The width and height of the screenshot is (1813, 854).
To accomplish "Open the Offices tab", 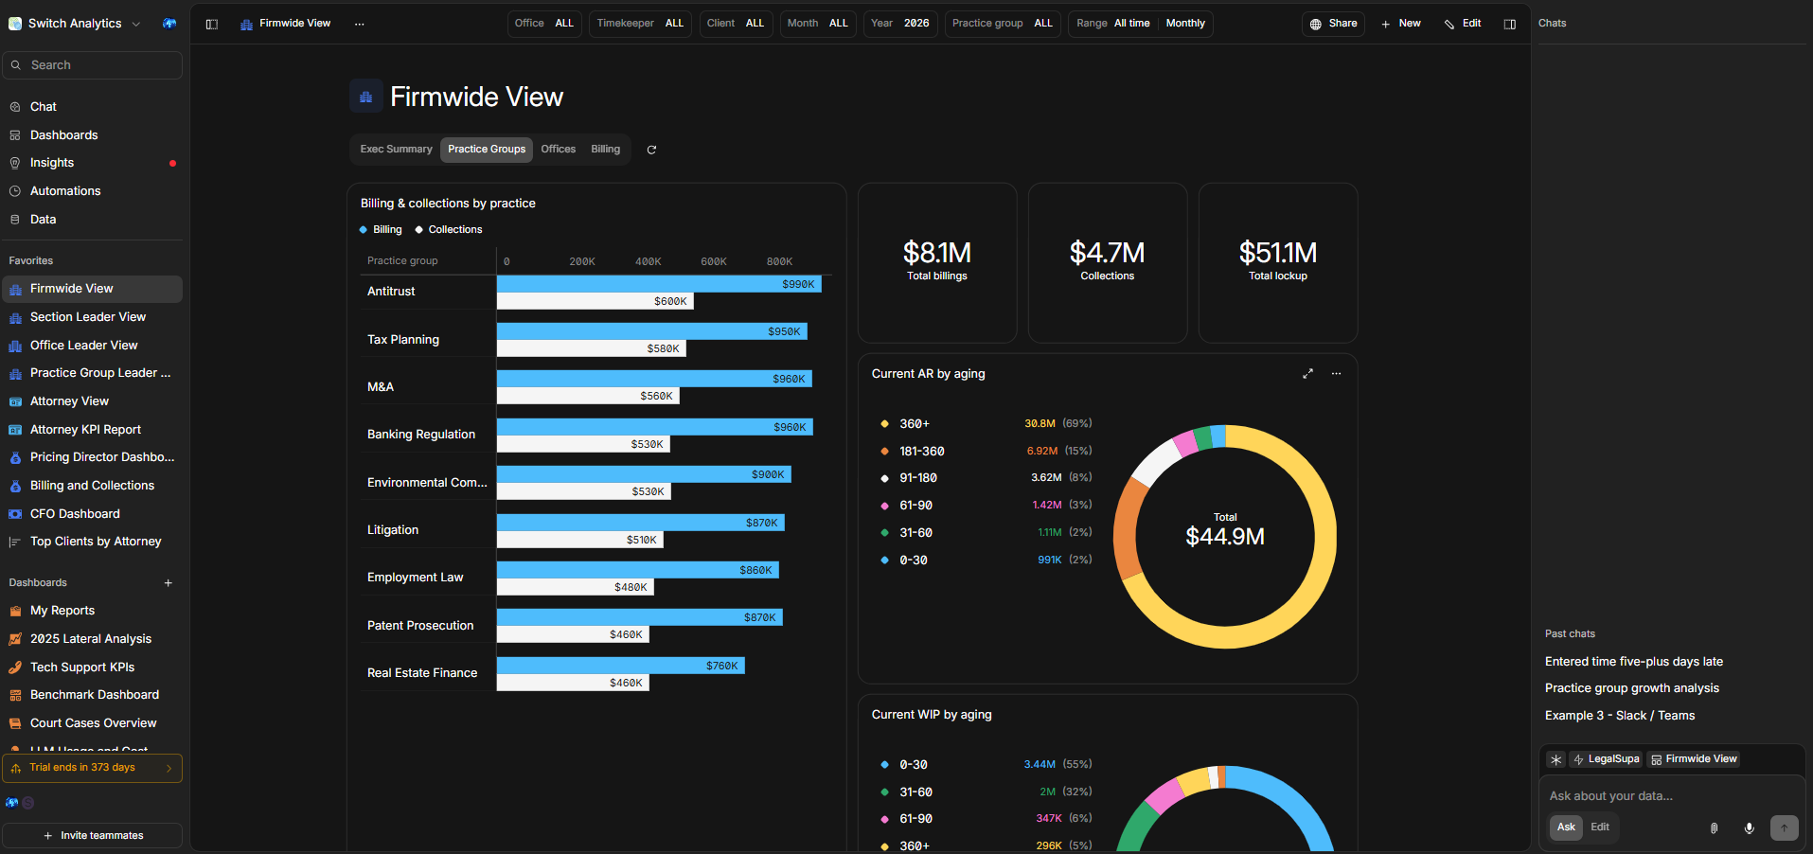I will [x=558, y=150].
